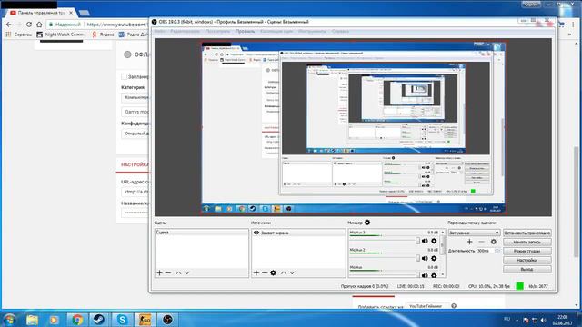
Task: Open source properties gear in Sources panel
Action: 273,272
